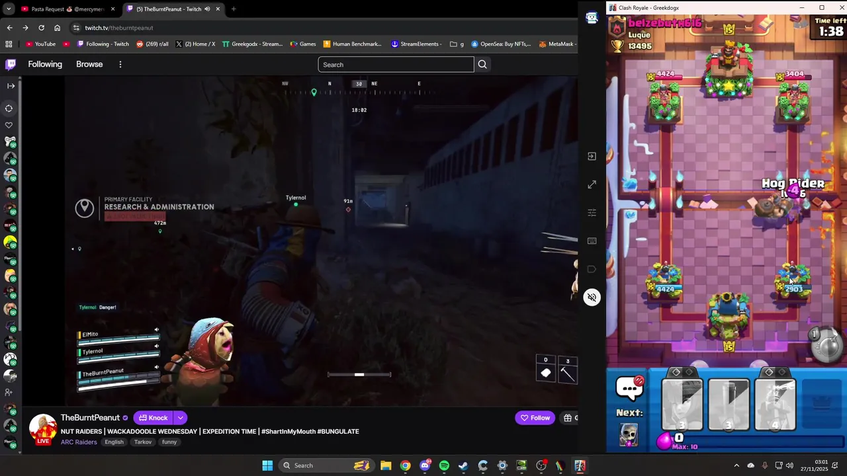Follow TheBurntPeanut channel

535,418
